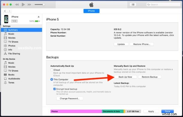The width and height of the screenshot is (183, 117).
Task: Click the iOS 9.2 version label
Action: pos(118,29)
